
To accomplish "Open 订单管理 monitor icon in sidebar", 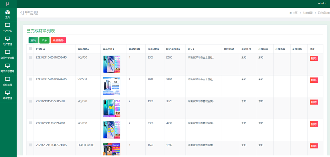I will pos(7,93).
